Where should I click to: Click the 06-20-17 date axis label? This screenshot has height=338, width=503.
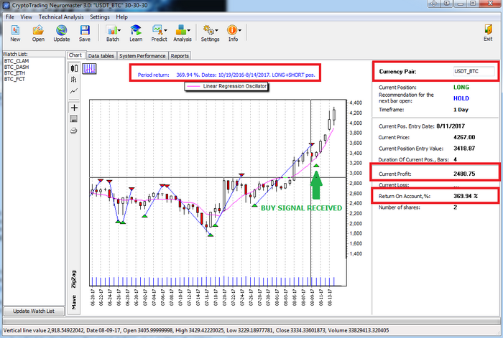coord(93,297)
